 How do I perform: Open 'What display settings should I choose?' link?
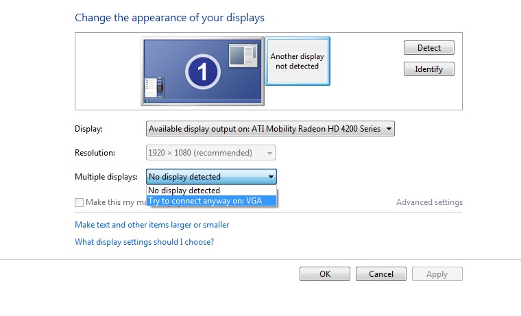(144, 242)
